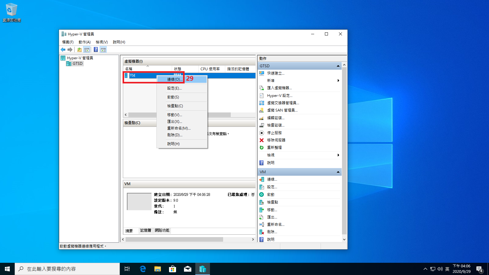The width and height of the screenshot is (489, 275).
Task: Expand the New (新增) submenu arrow
Action: (338, 81)
